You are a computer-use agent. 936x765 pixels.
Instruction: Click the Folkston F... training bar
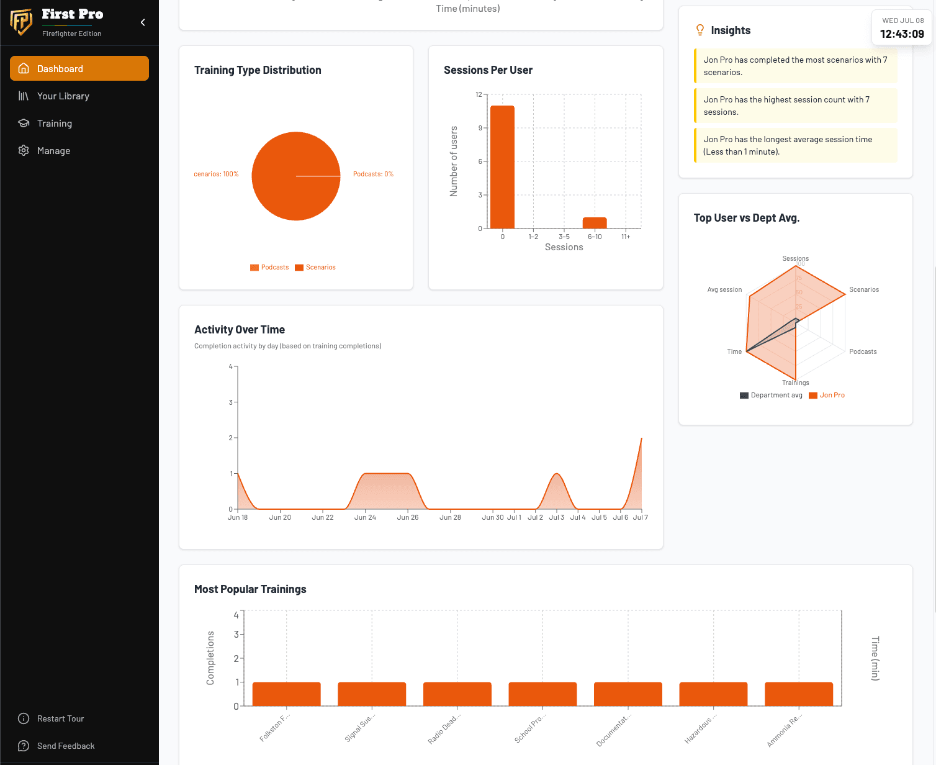coord(287,694)
